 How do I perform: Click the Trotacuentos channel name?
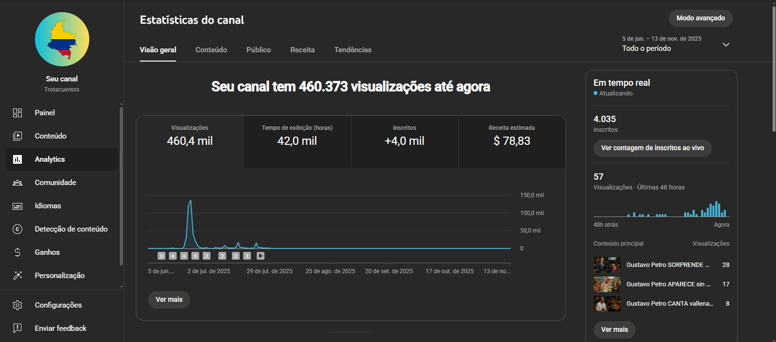62,90
